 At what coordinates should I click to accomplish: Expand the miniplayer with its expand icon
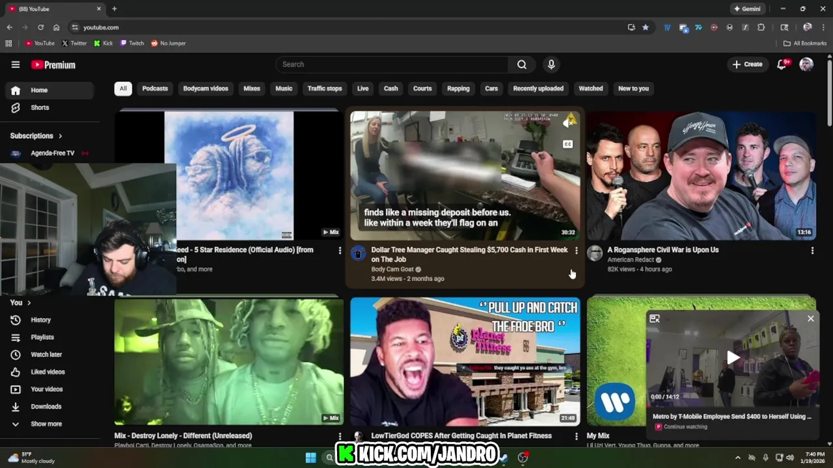[655, 318]
